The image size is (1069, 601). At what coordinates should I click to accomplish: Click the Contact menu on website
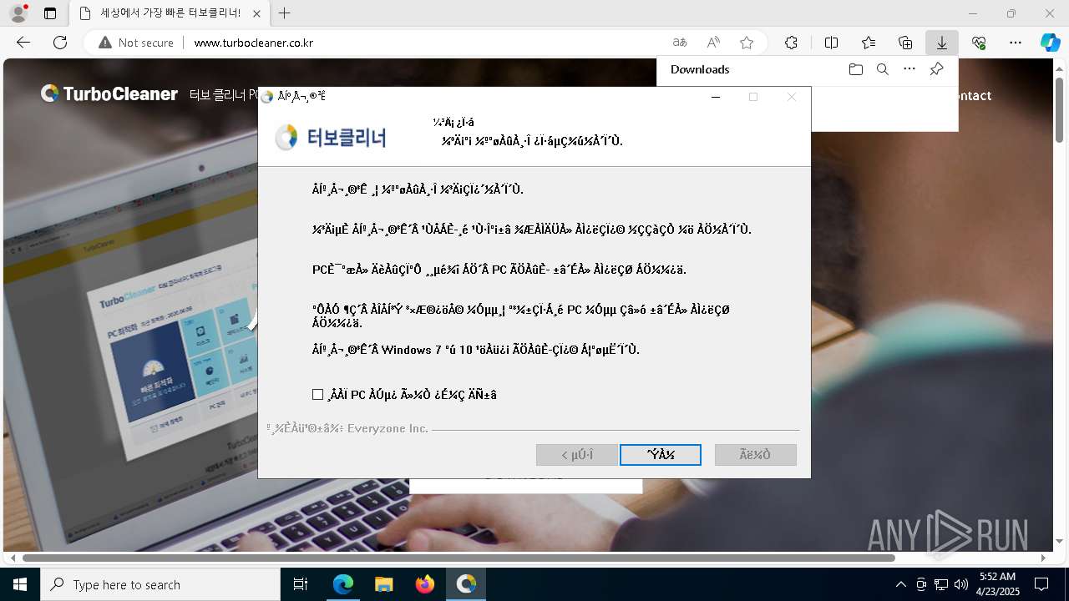[969, 95]
